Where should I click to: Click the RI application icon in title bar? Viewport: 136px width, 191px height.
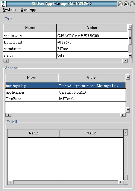click(x=3, y=4)
